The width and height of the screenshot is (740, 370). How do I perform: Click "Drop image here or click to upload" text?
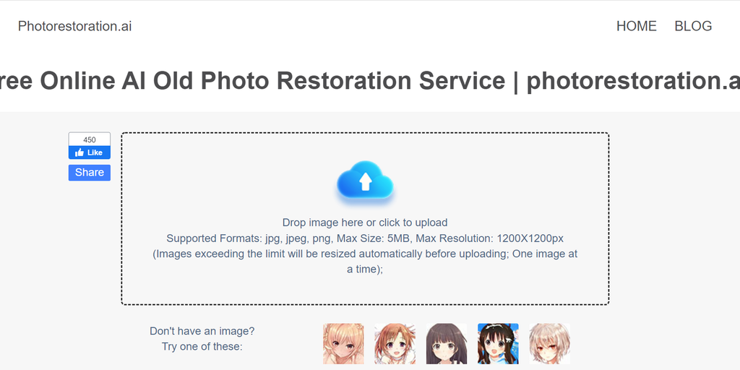(x=365, y=223)
